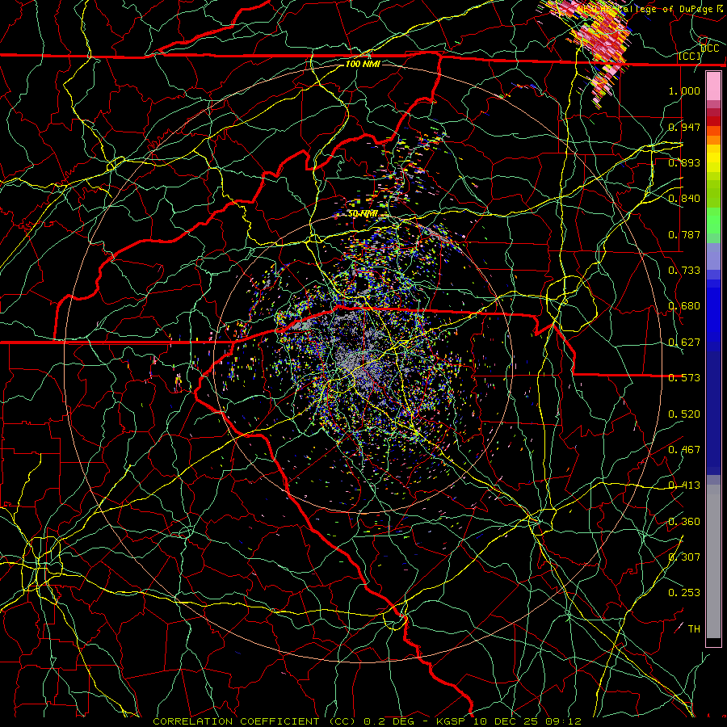The image size is (727, 727).
Task: Pick the red swatch on the color bar
Action: coord(713,121)
